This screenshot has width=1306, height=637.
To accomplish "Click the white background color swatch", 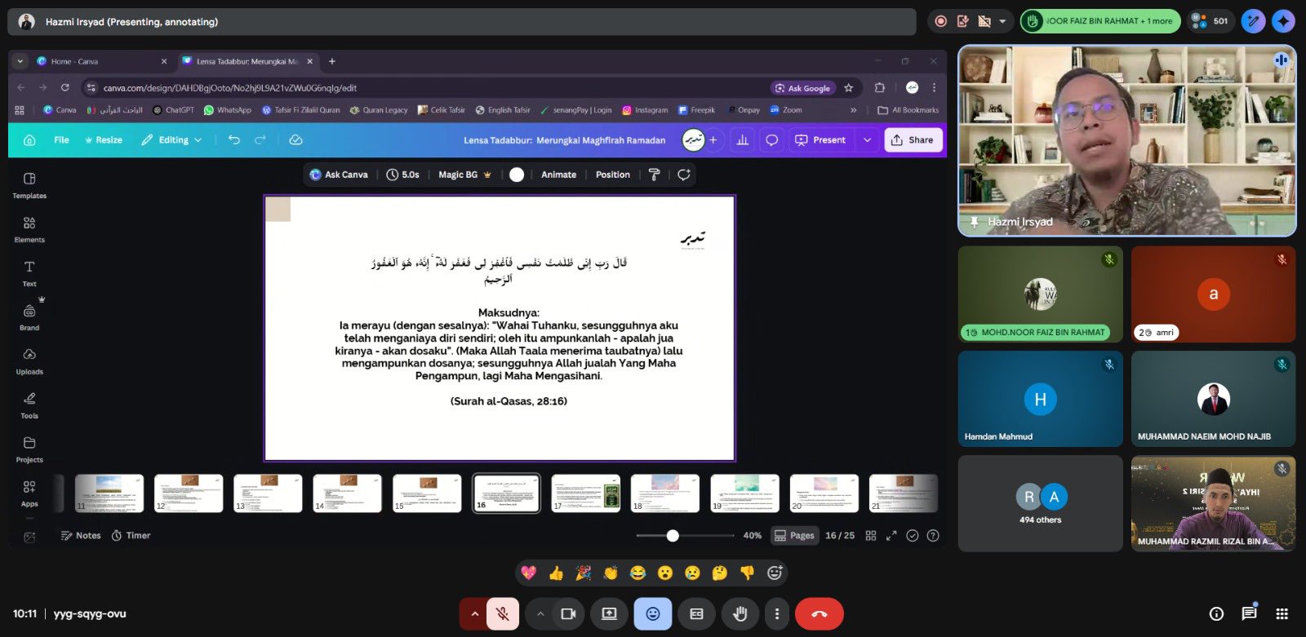I will pyautogui.click(x=517, y=175).
